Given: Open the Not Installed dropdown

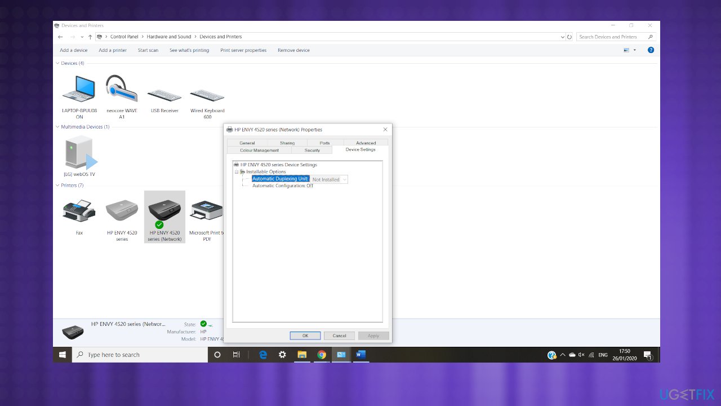Looking at the screenshot, I should (345, 179).
